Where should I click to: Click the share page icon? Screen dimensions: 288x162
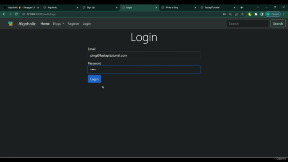pos(236,14)
